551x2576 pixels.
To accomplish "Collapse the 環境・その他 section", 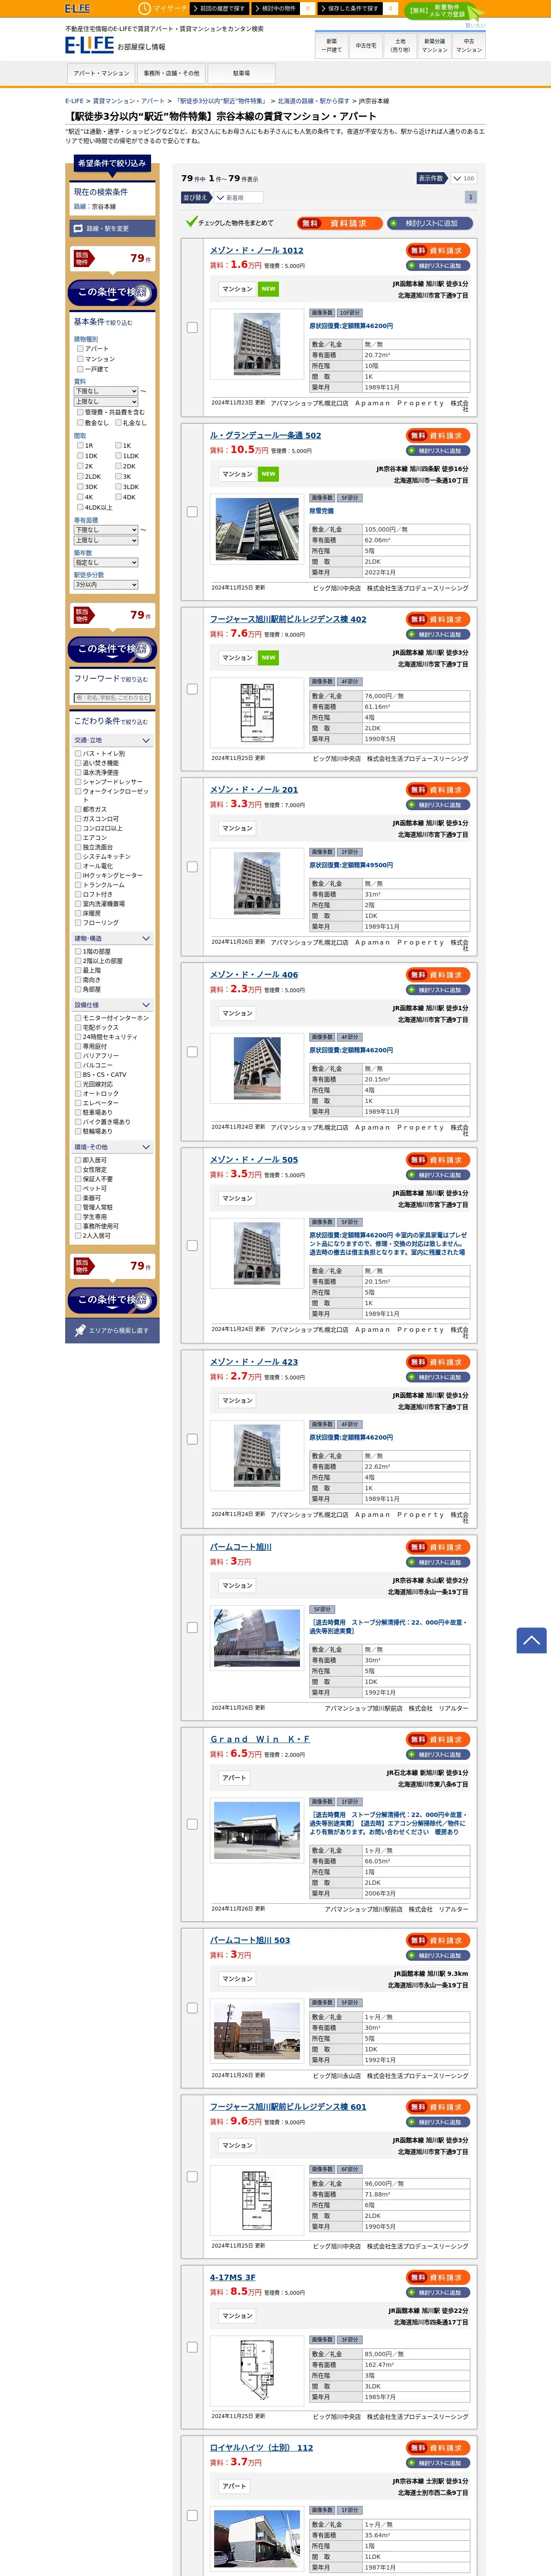I will point(112,1147).
